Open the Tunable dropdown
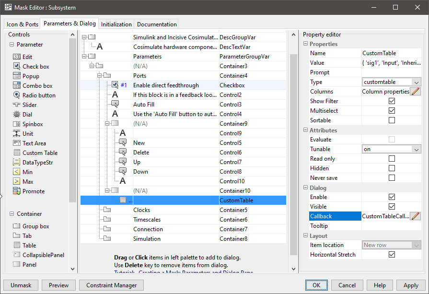The image size is (429, 294). click(x=391, y=149)
